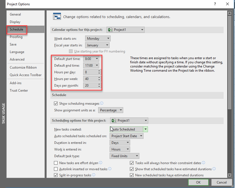Click info icon beside Split in-progress tasks
Screen dimensions: 235x188
(94, 175)
